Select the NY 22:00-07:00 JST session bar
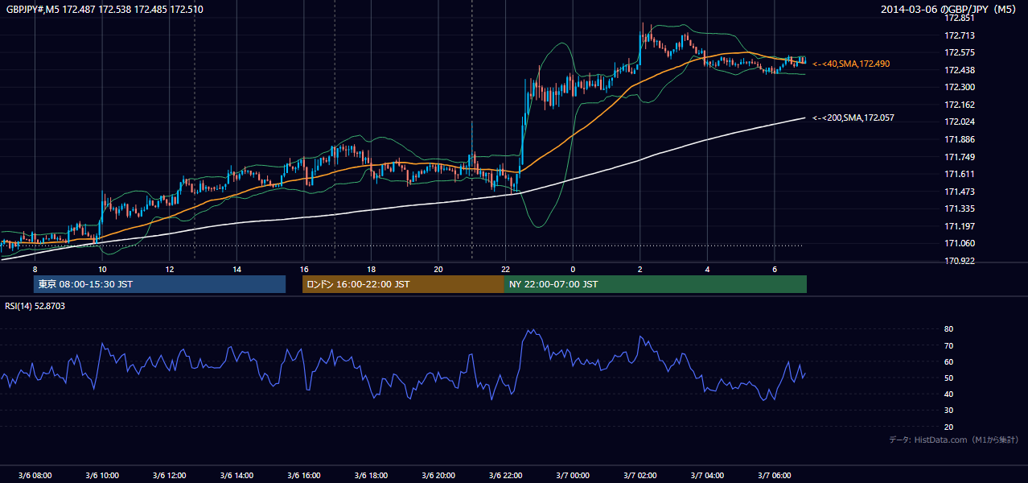 point(656,284)
